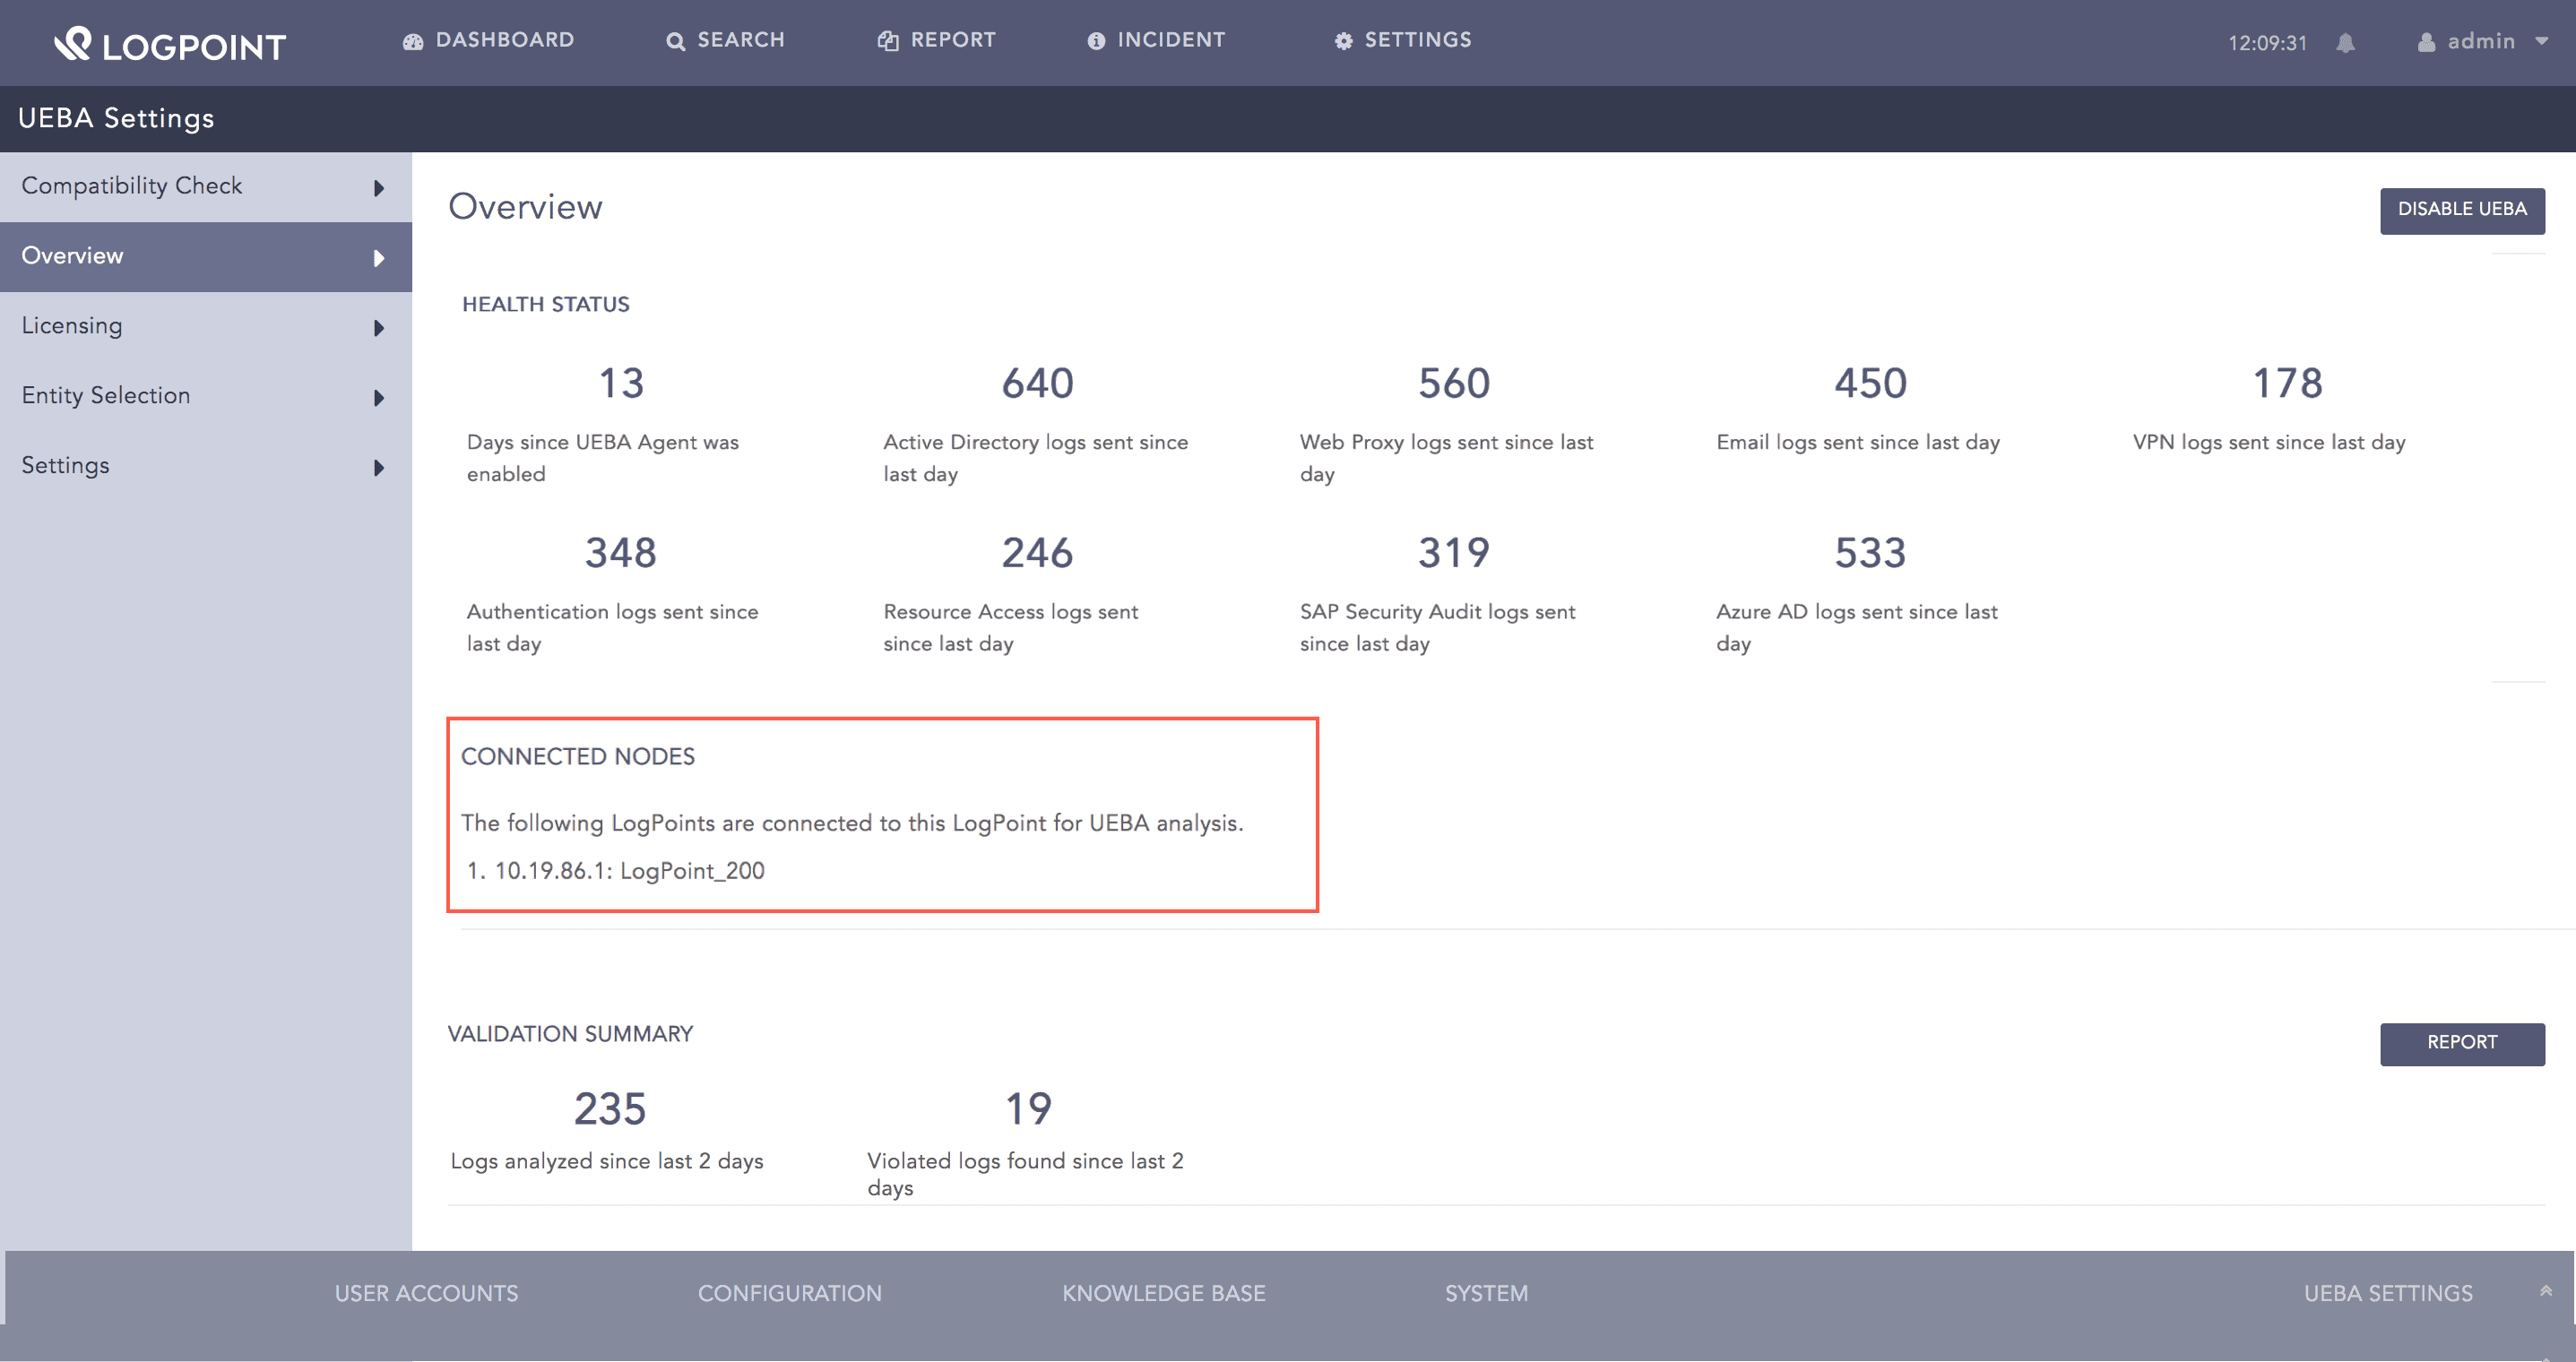Click the Incident info icon

click(x=1096, y=41)
